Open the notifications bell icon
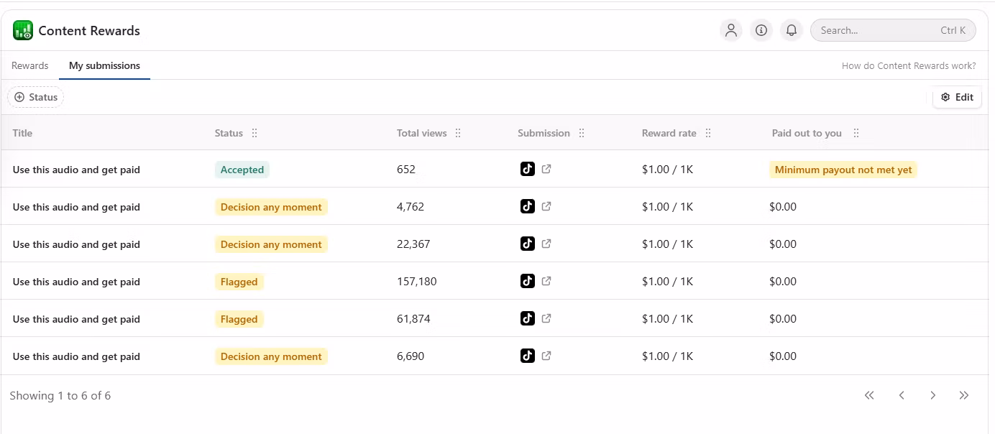This screenshot has height=434, width=995. click(x=792, y=30)
